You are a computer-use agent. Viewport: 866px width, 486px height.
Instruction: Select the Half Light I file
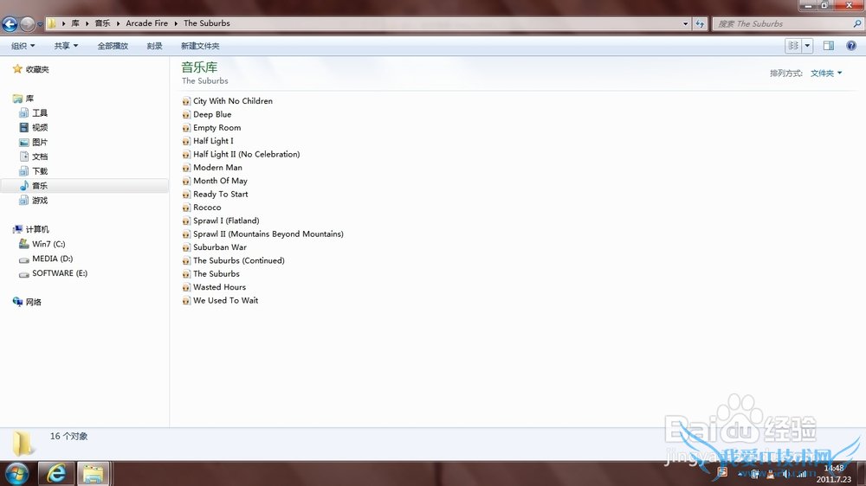coord(208,141)
